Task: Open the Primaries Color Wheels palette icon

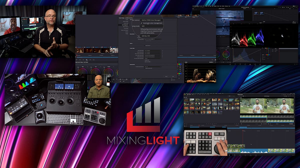Action: [83, 60]
